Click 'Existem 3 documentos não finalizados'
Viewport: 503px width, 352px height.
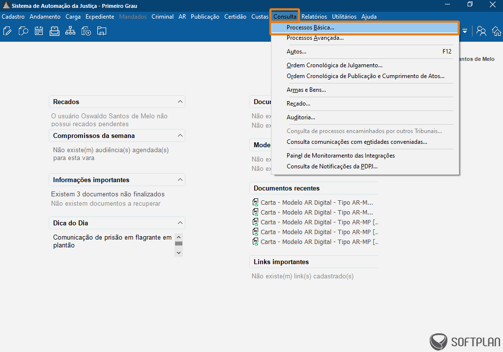click(108, 194)
